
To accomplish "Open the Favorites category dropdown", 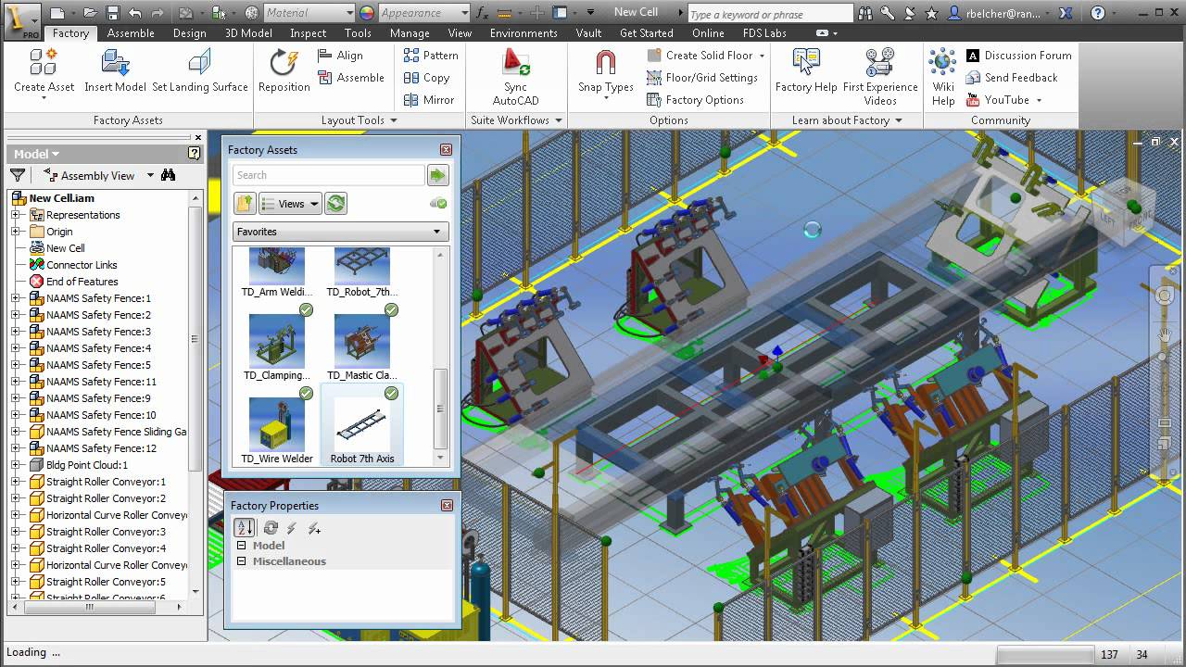I will point(341,232).
